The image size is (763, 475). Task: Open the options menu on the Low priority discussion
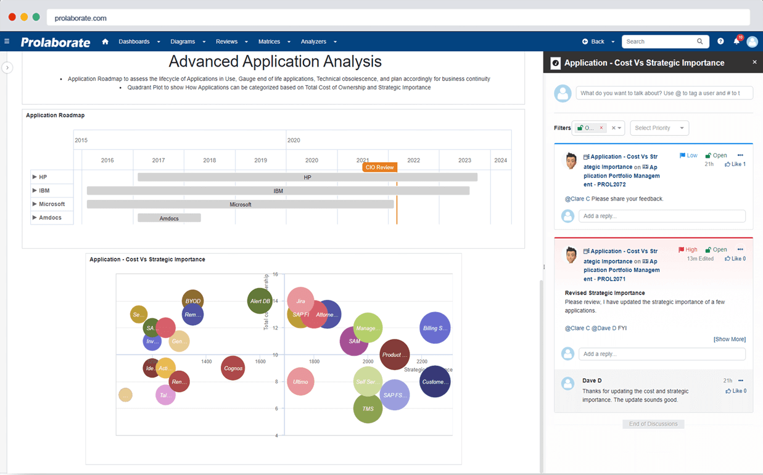pyautogui.click(x=740, y=155)
